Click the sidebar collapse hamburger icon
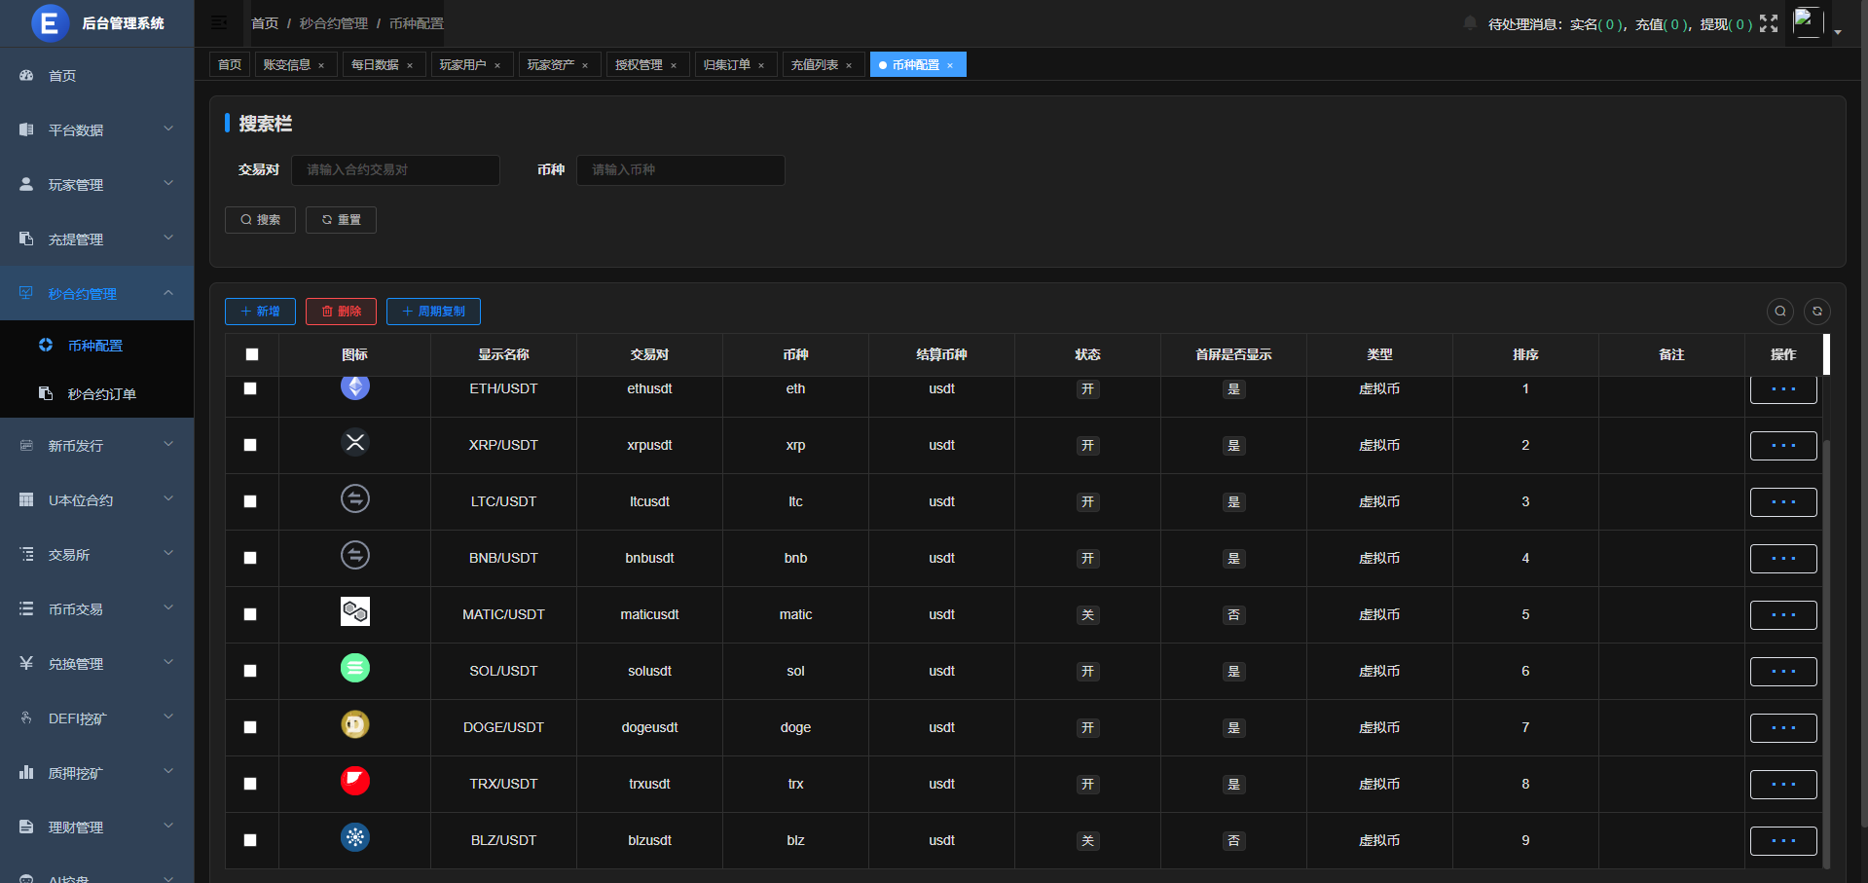 point(220,22)
